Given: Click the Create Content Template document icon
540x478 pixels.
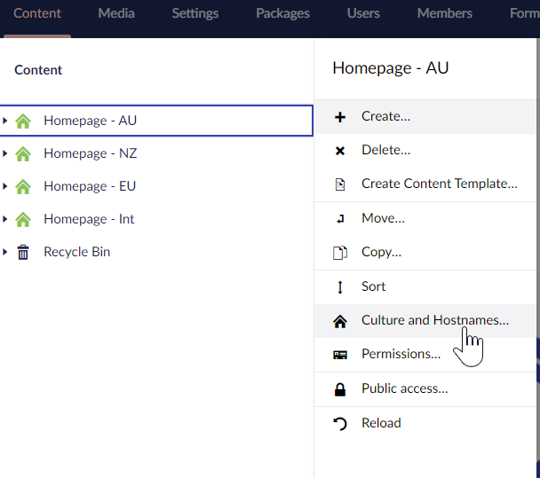Looking at the screenshot, I should click(x=340, y=184).
